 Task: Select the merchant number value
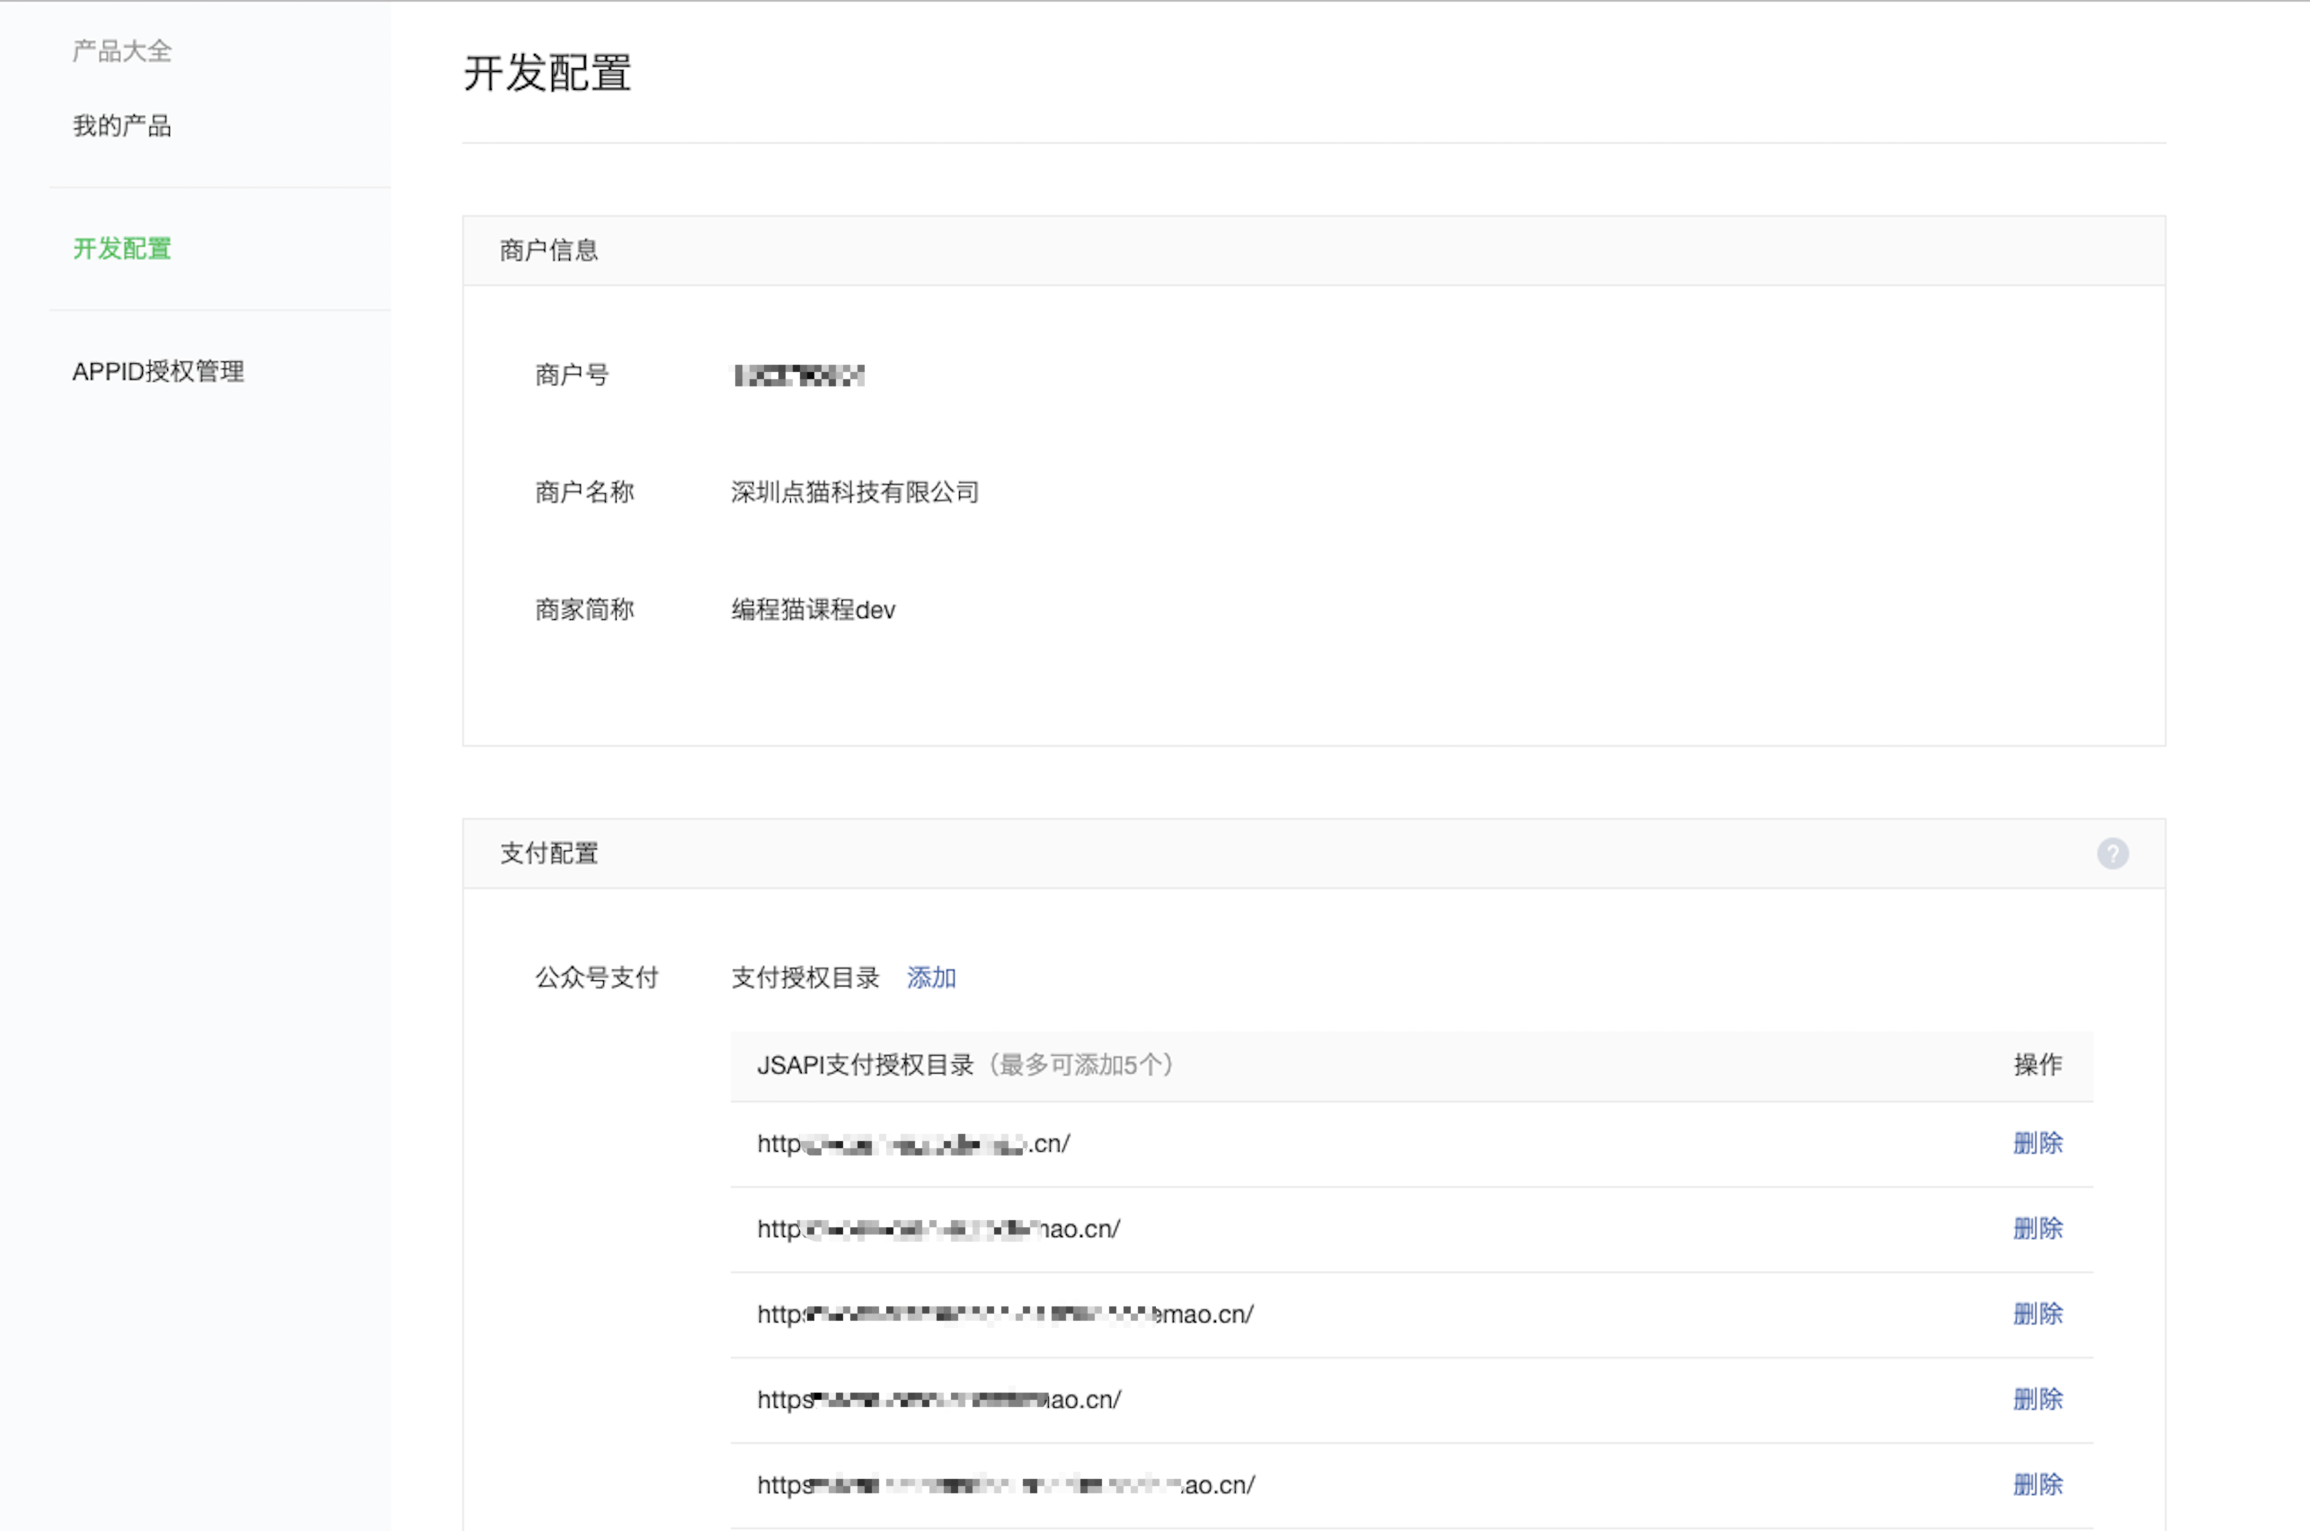click(x=798, y=375)
